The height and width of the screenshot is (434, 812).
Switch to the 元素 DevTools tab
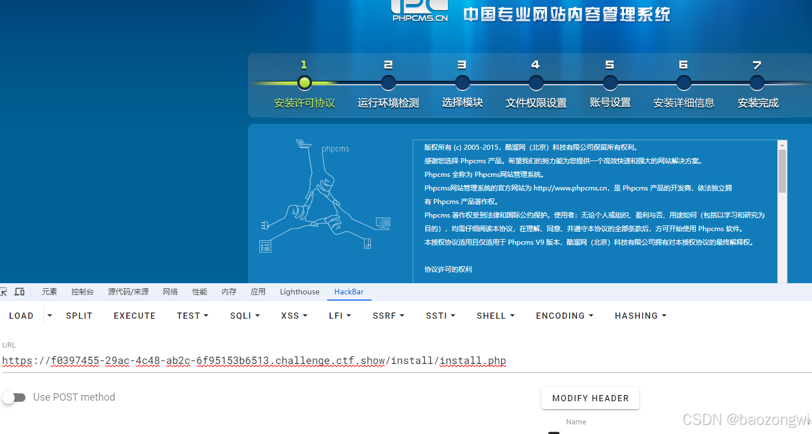(x=49, y=292)
